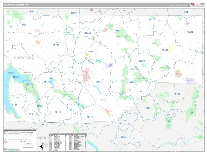This screenshot has width=207, height=155.
Task: Select the ZIP code label 16335
Action: (x=98, y=82)
